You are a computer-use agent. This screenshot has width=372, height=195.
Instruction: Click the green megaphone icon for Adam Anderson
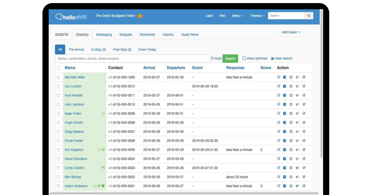(x=297, y=186)
